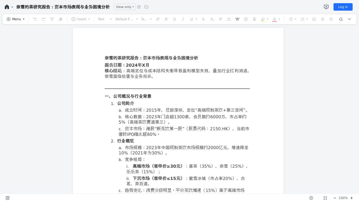
Task: Toggle bold formatting
Action: coord(174,19)
